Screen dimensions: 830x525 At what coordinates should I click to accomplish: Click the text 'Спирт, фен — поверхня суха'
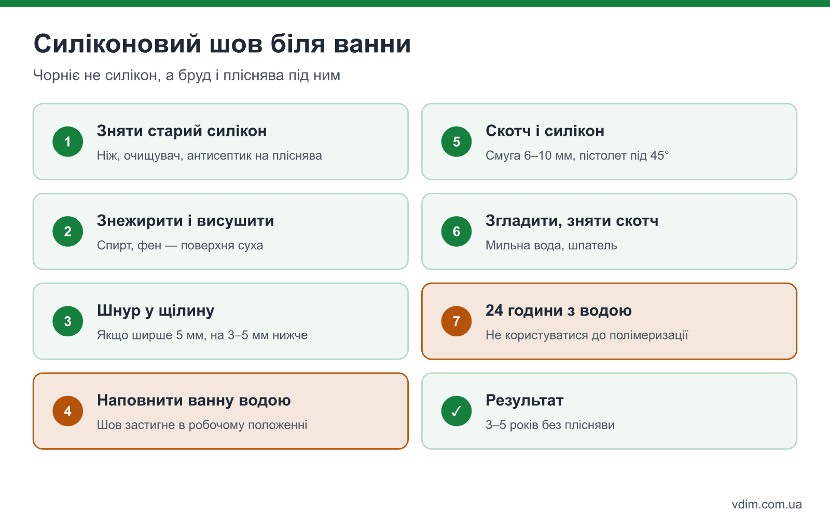[180, 245]
